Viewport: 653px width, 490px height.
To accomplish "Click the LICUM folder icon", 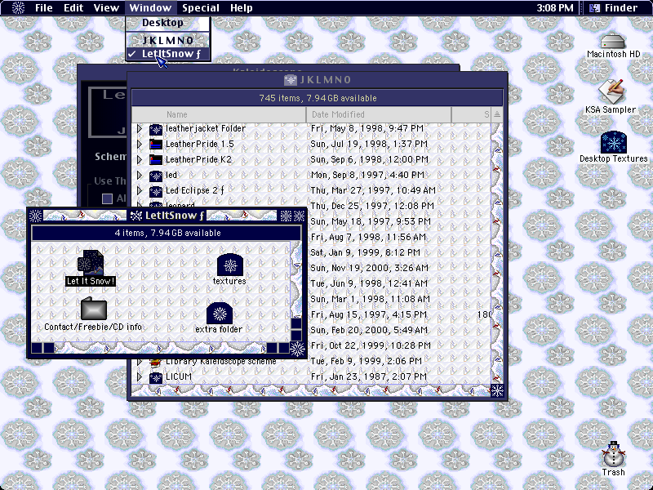I will (156, 377).
